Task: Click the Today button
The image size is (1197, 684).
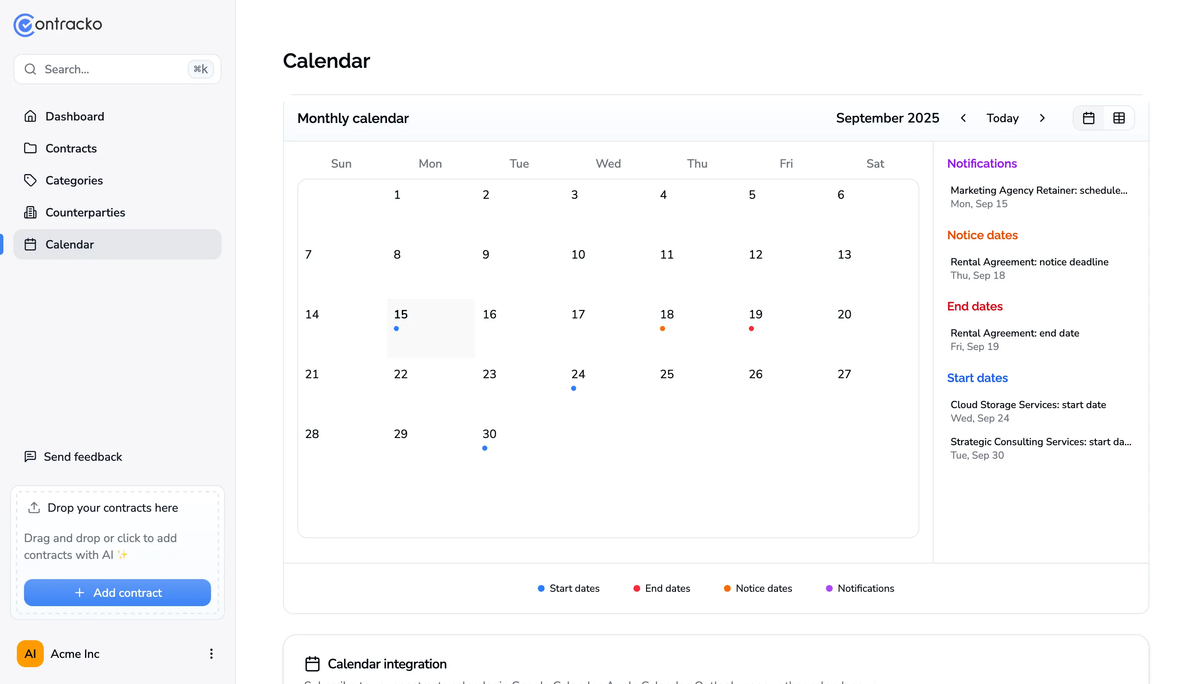Action: 1002,118
